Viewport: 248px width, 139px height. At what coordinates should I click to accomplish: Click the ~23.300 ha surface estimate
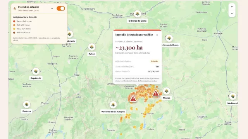pos(129,47)
